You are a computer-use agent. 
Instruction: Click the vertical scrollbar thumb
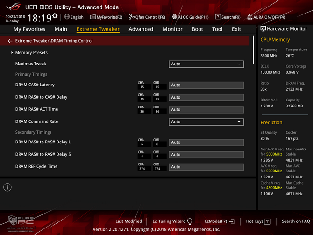(253, 50)
